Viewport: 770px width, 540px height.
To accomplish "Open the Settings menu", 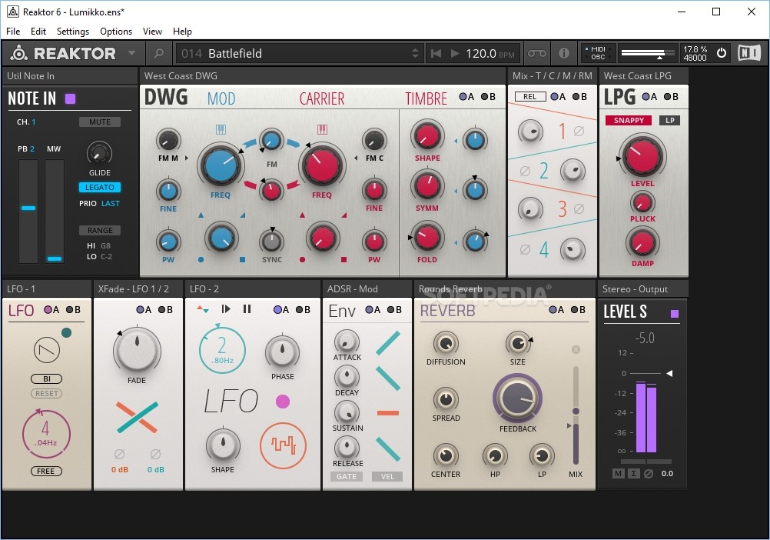I will click(73, 32).
